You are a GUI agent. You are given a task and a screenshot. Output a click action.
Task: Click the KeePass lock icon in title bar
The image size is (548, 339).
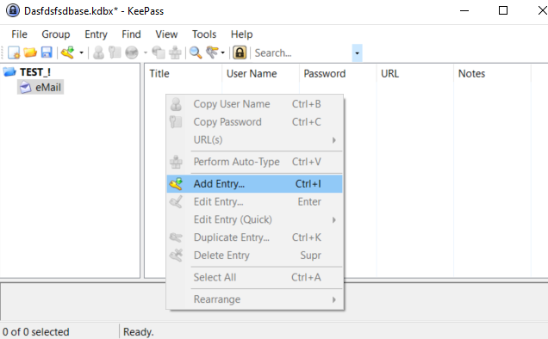coord(13,10)
